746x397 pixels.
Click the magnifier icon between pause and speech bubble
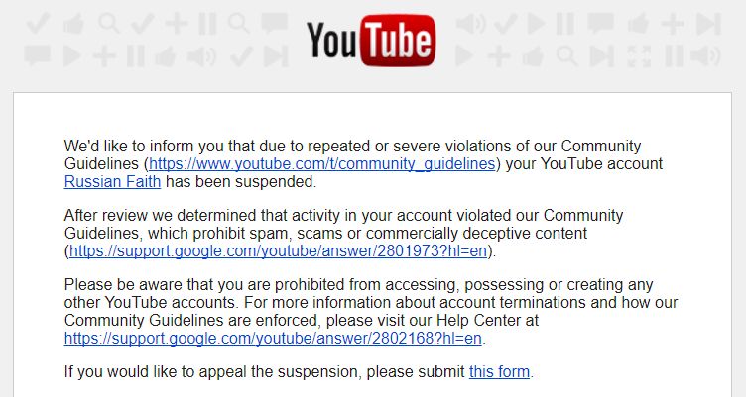(238, 24)
